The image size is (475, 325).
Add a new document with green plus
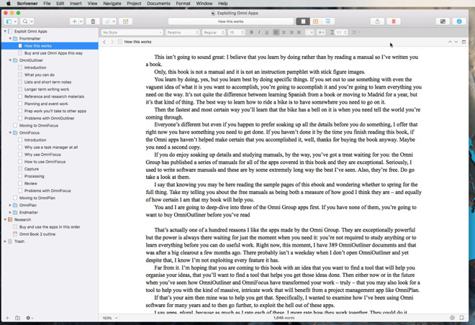(74, 22)
